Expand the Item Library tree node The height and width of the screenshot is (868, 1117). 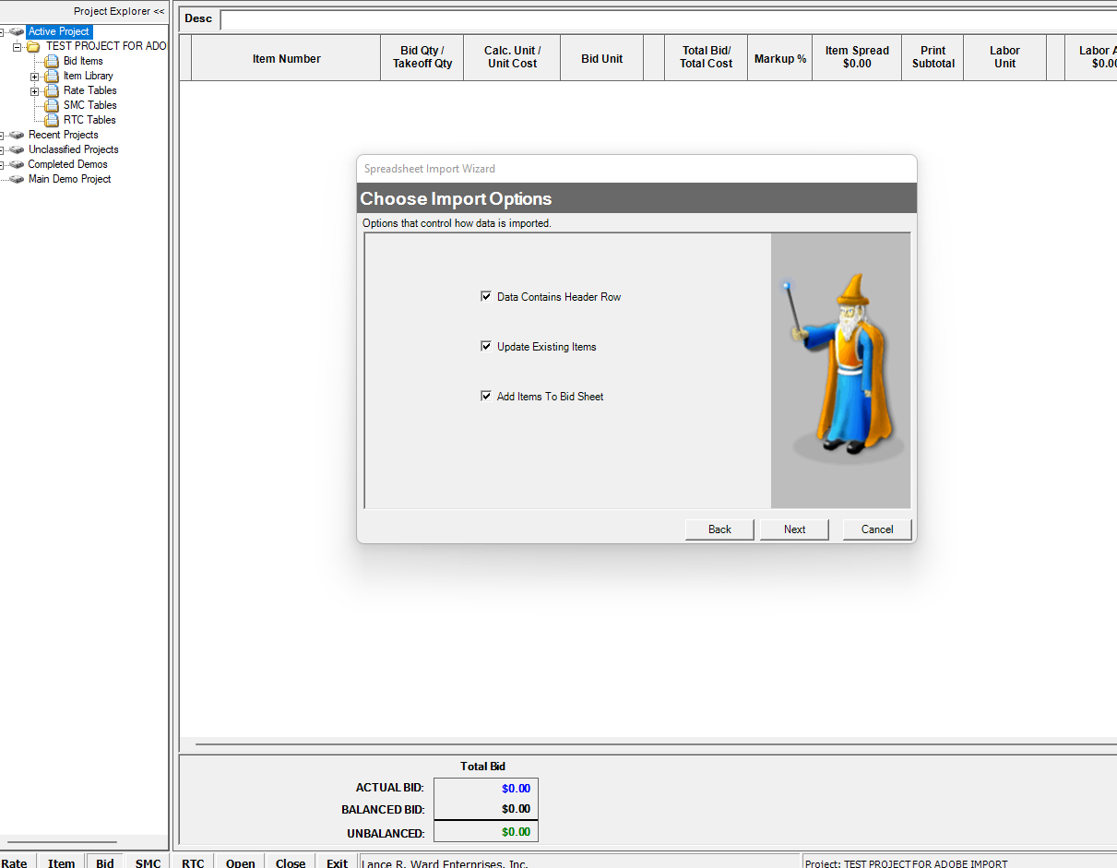34,77
